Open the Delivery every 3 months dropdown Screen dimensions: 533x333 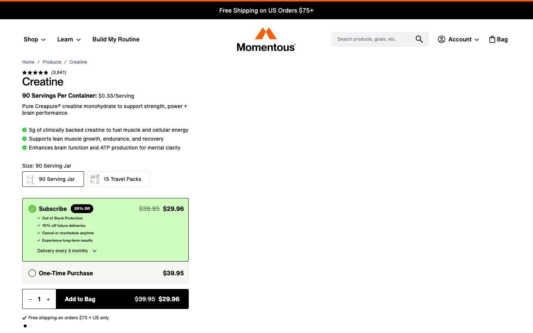67,251
